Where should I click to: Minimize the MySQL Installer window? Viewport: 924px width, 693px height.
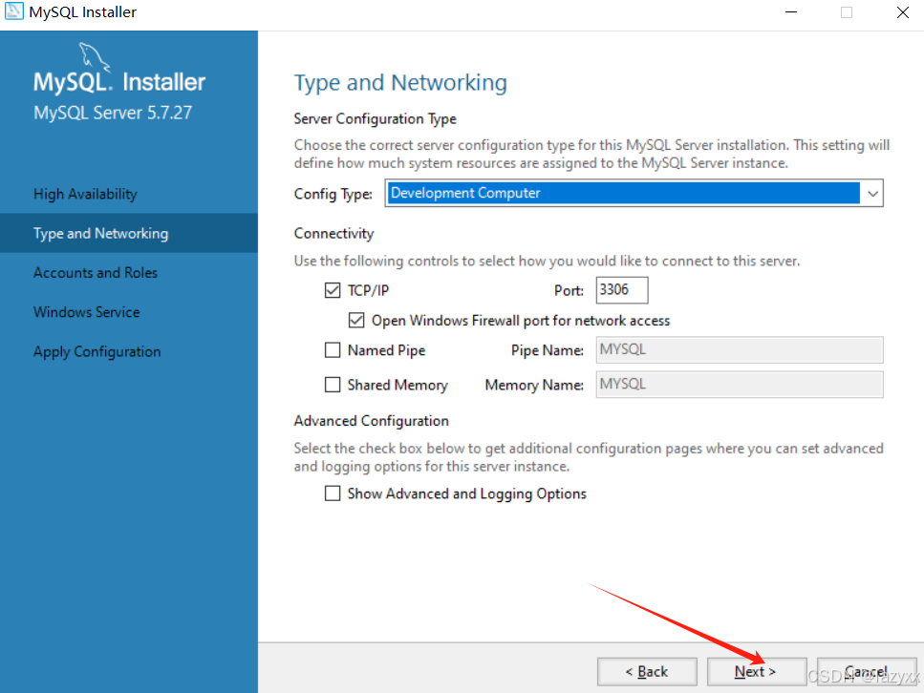click(x=791, y=12)
